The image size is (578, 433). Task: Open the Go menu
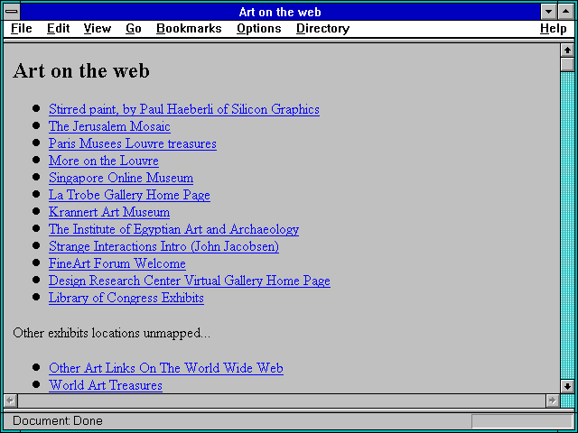pos(134,28)
